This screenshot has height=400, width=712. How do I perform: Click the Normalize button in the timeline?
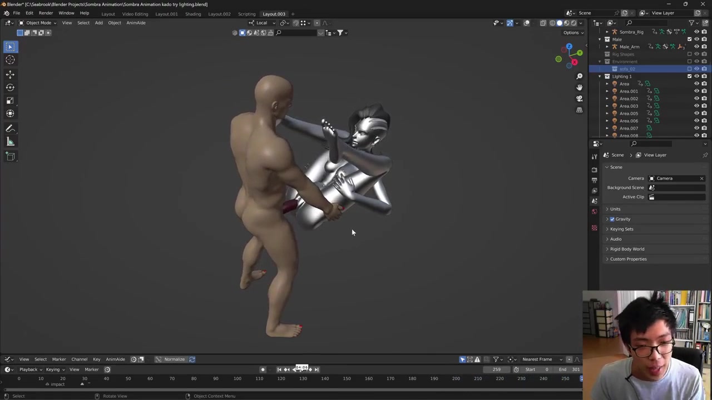pos(174,359)
